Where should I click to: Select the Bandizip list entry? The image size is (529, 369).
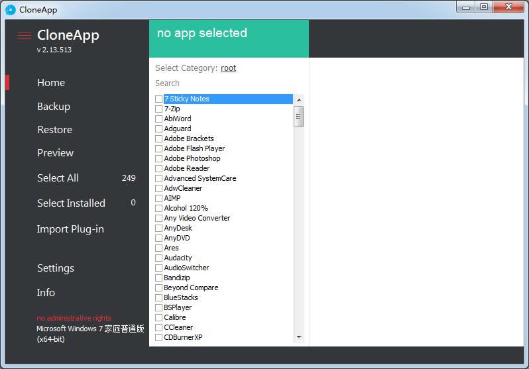tap(177, 278)
